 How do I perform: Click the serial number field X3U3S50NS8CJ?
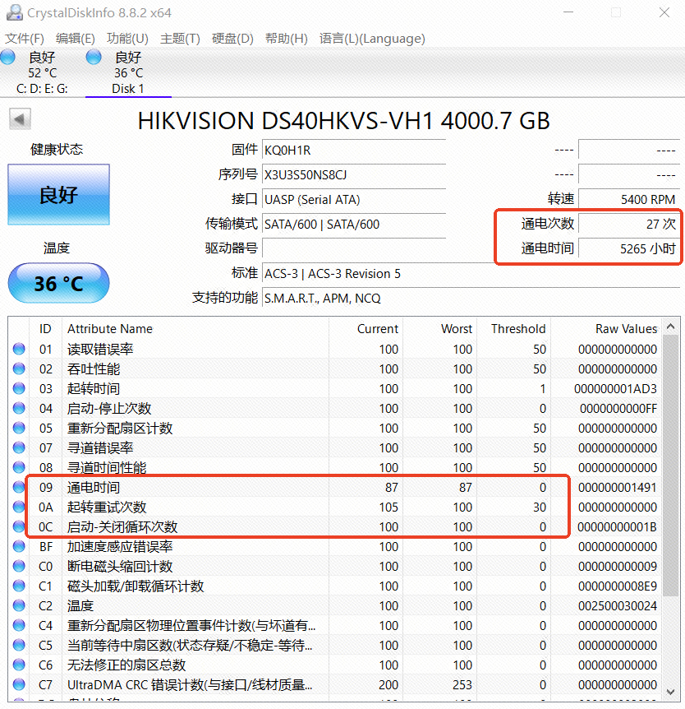pyautogui.click(x=353, y=174)
